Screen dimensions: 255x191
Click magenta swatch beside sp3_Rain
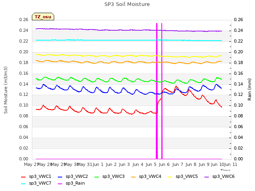60,184
